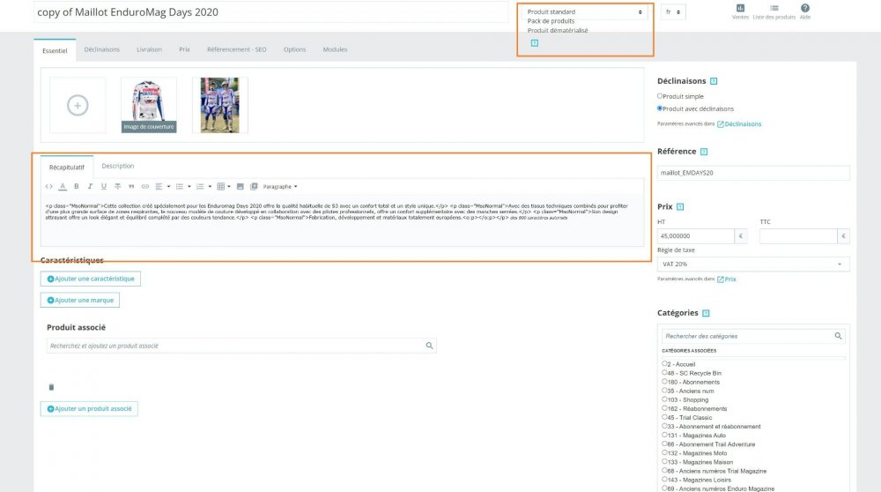Click Ajouter une marque button
881x492 pixels.
click(80, 301)
